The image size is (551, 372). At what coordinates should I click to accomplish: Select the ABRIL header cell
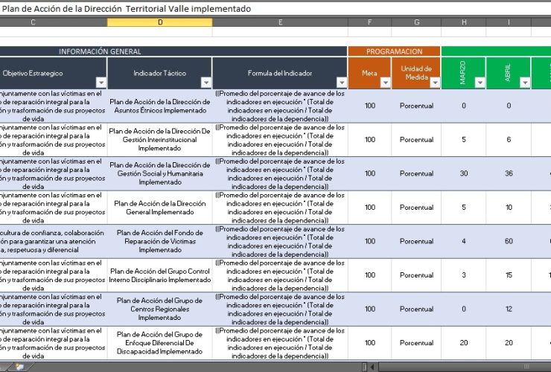click(509, 73)
